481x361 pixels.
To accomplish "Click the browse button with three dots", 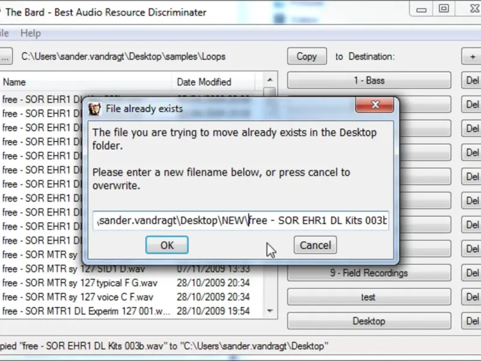I will point(5,56).
